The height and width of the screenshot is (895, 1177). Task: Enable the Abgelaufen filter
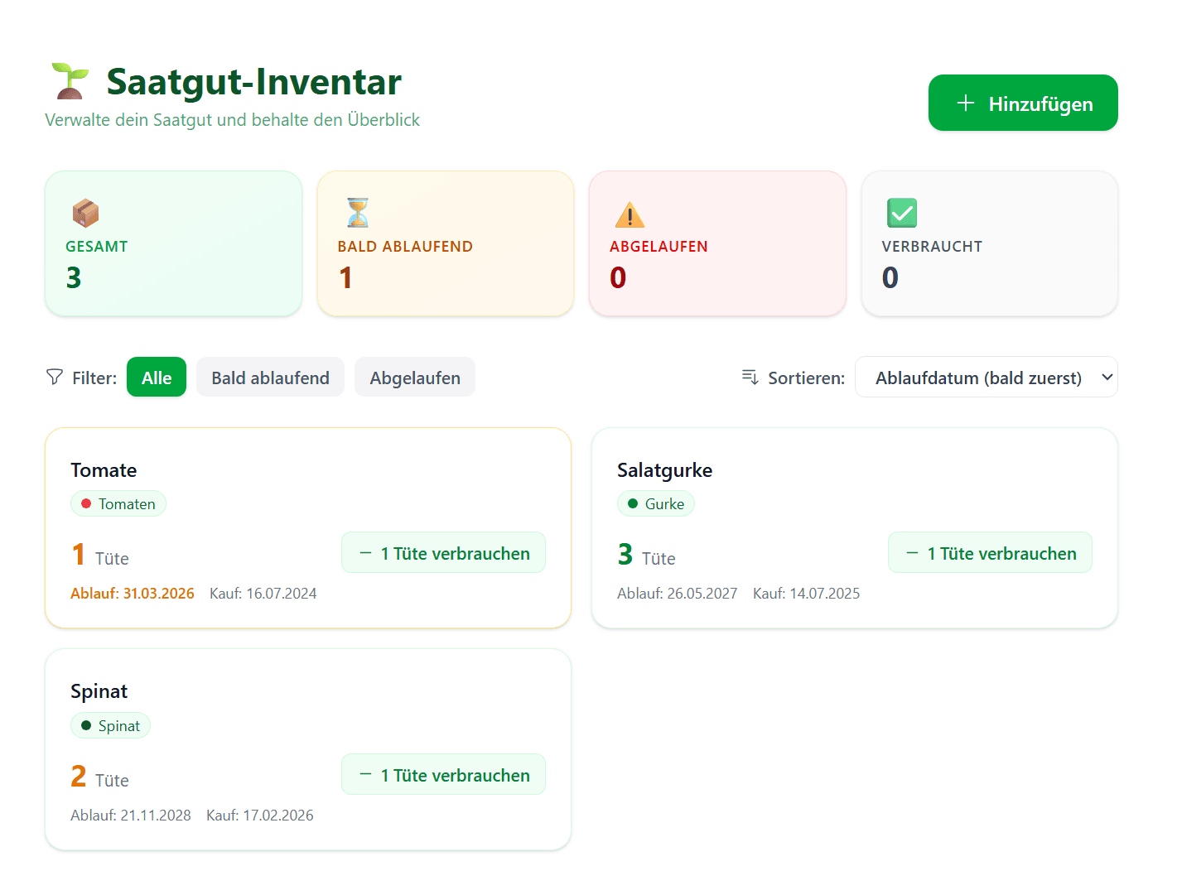414,377
